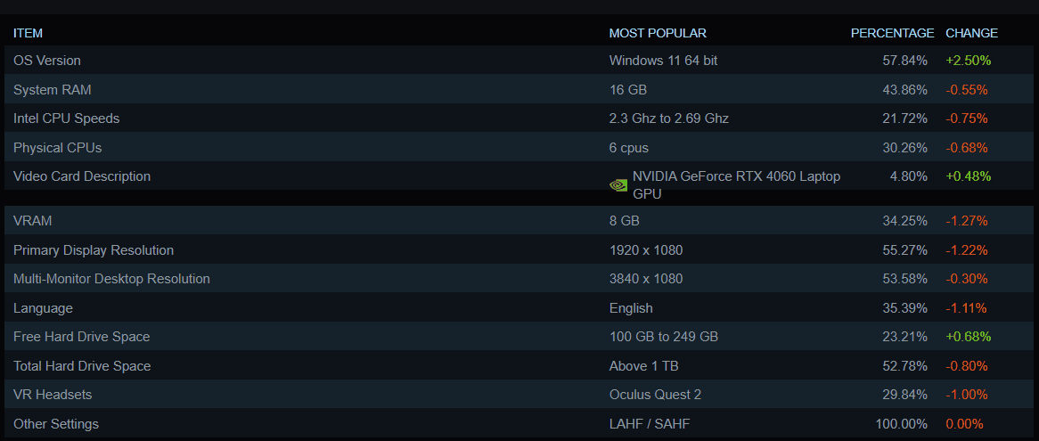Open the Multi-Monitor Desktop Resolution row

[519, 279]
